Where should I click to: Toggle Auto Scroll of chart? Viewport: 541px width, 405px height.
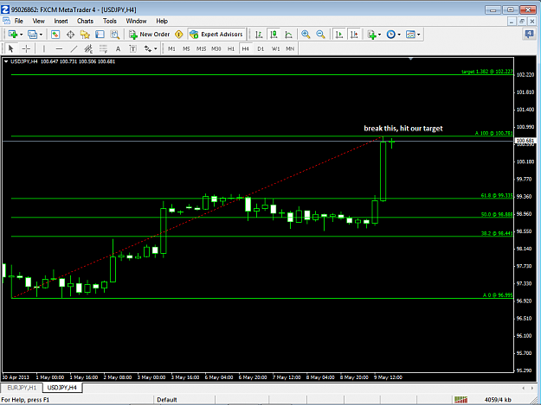coord(339,35)
